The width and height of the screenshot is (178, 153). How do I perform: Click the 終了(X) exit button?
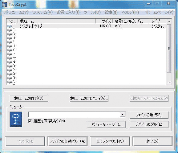coord(152,141)
